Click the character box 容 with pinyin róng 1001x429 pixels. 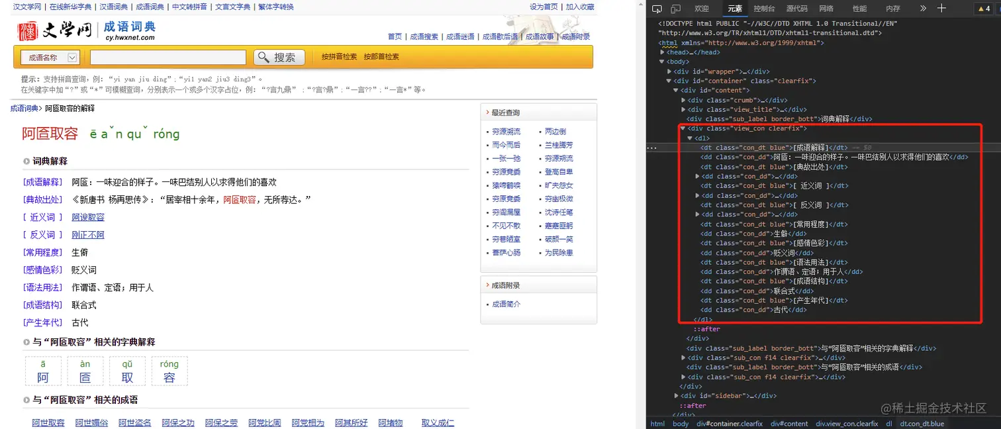pyautogui.click(x=169, y=371)
